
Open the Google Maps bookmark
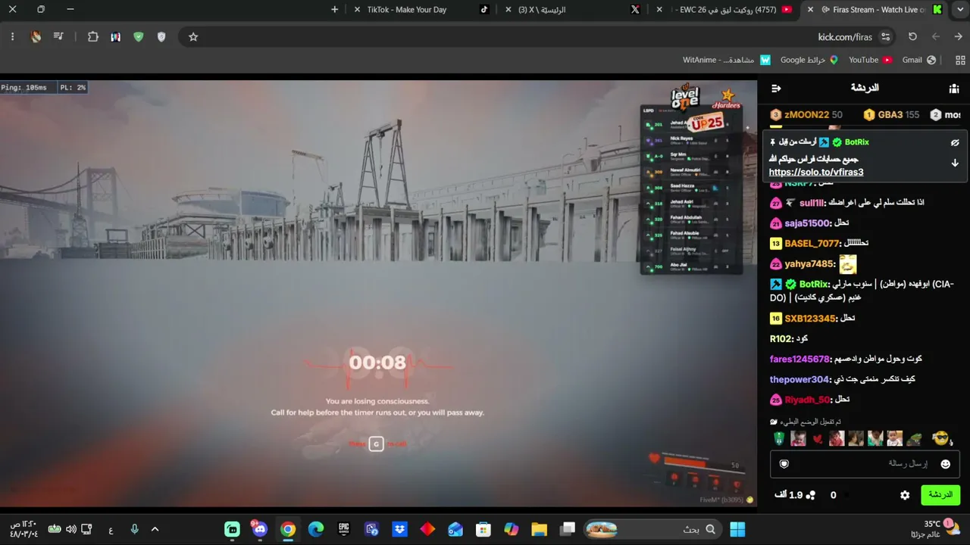tap(809, 60)
